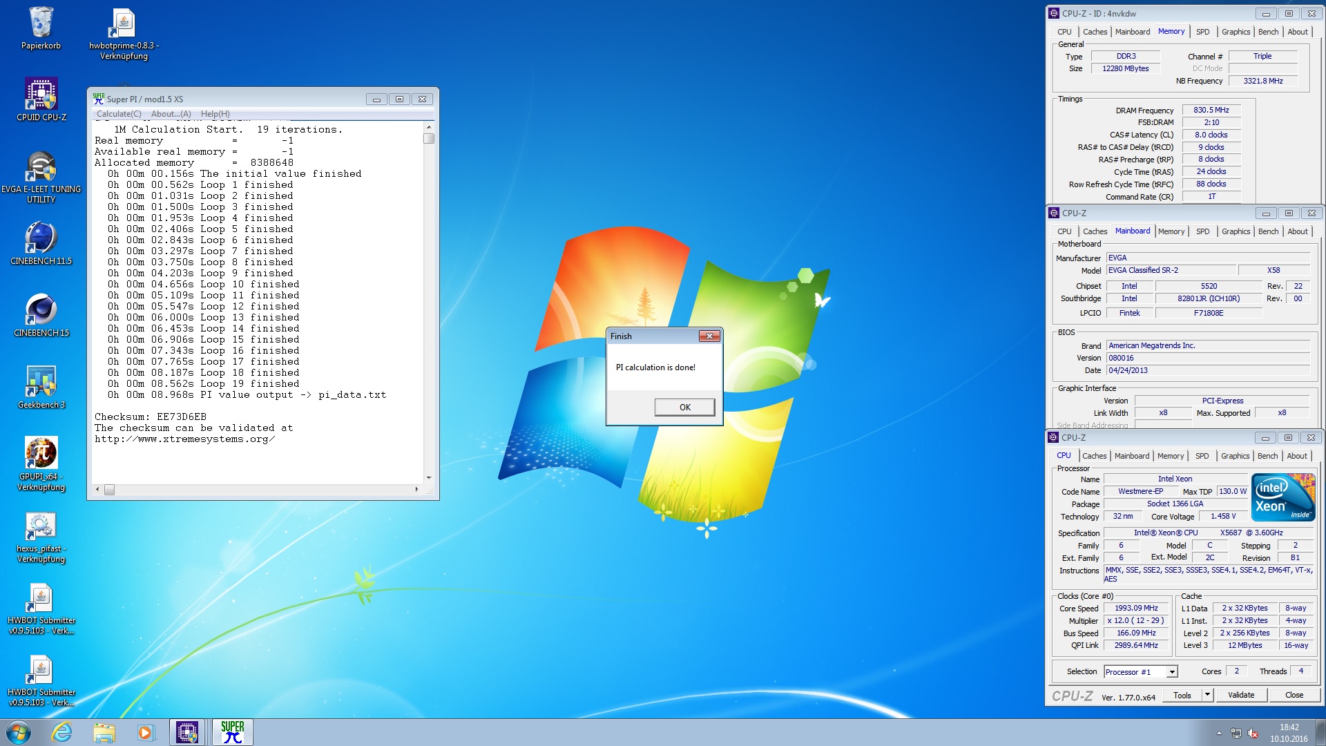Open Windows Media Player taskbar icon
The image size is (1326, 746).
point(145,732)
